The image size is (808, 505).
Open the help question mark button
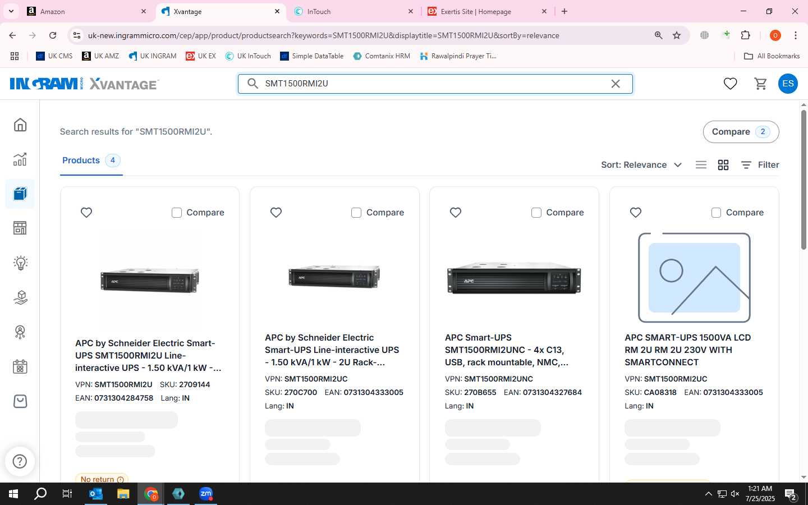20,461
